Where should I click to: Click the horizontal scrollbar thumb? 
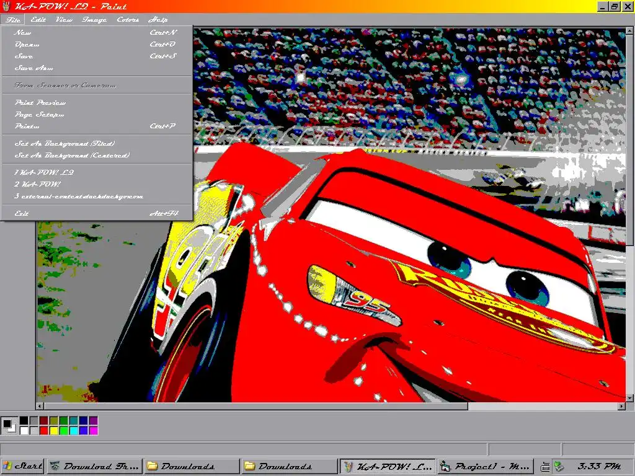point(255,406)
